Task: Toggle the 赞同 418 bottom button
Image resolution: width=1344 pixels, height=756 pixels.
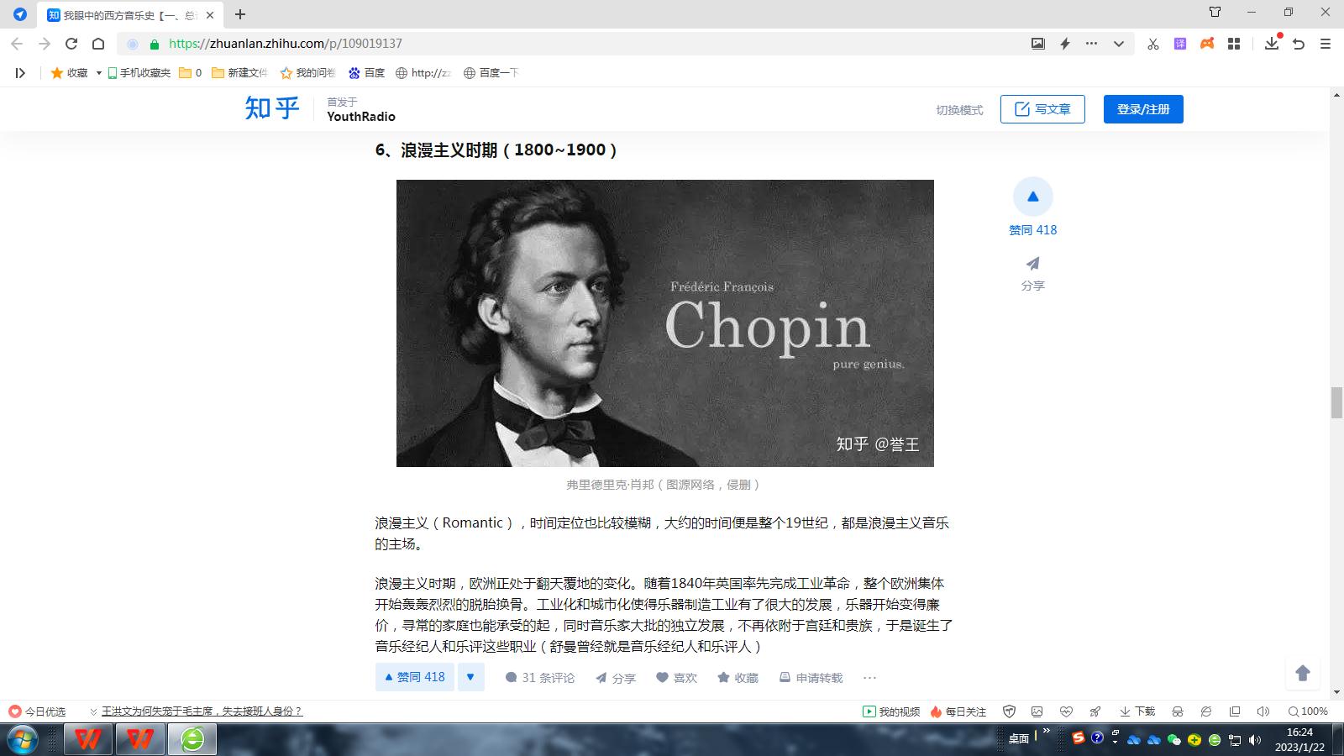Action: tap(415, 677)
